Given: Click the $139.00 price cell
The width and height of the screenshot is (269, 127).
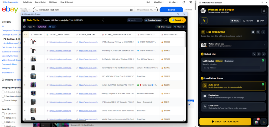Looking at the screenshot, I should click(167, 42).
